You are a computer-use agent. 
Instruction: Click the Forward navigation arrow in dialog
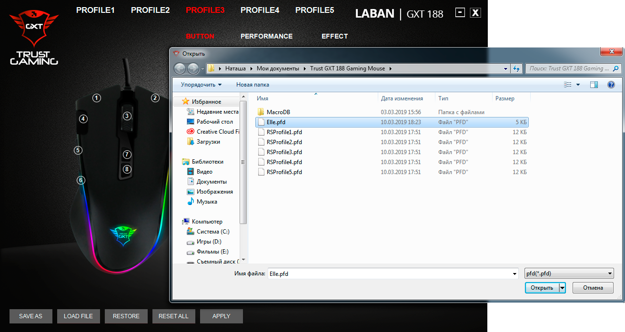pyautogui.click(x=193, y=68)
